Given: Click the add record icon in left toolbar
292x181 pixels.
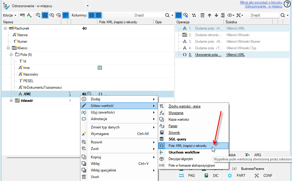Looking at the screenshot, I should click(x=22, y=15).
